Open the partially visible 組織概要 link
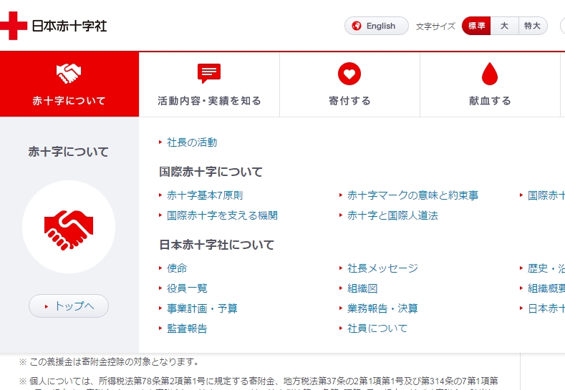565x390 pixels. 546,288
